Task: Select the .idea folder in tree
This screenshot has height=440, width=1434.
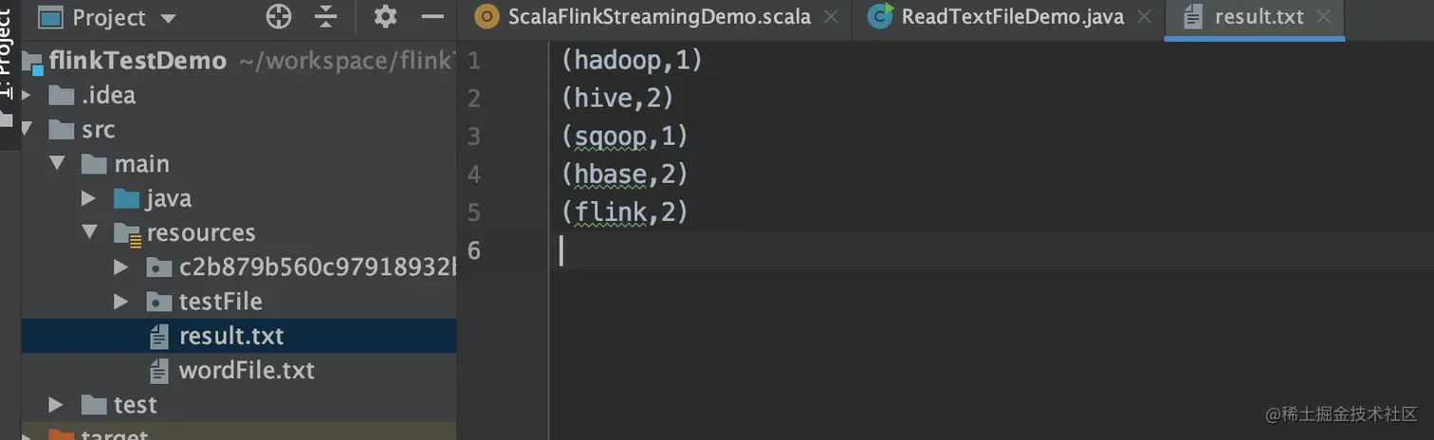Action: 239,95
